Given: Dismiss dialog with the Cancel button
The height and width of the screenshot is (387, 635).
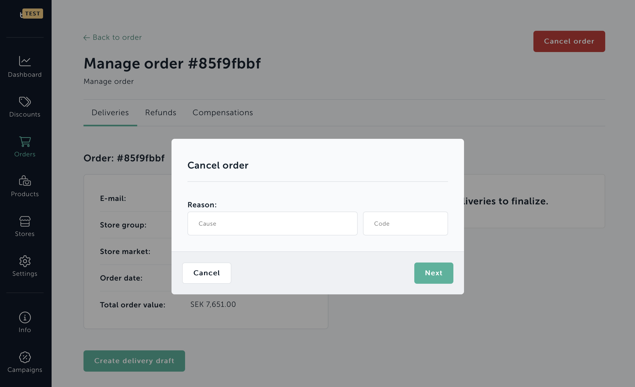Looking at the screenshot, I should coord(207,273).
